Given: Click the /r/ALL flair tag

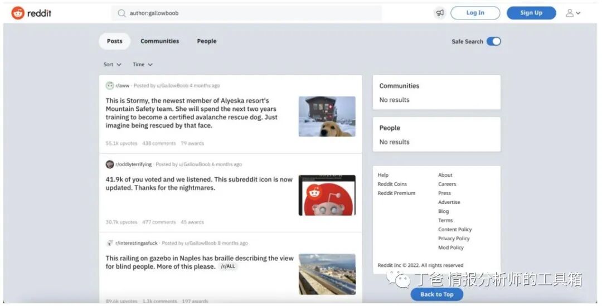Looking at the screenshot, I should tap(228, 266).
